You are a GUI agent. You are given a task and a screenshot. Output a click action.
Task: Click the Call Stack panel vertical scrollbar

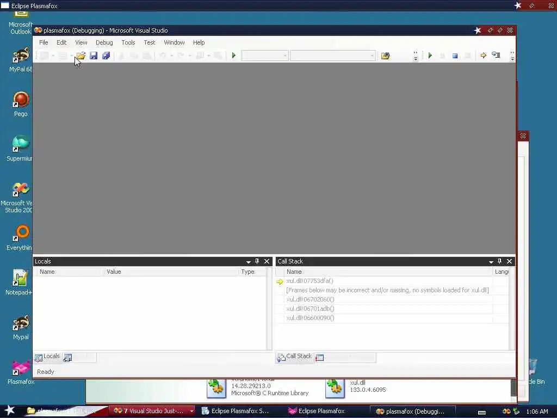coord(512,308)
